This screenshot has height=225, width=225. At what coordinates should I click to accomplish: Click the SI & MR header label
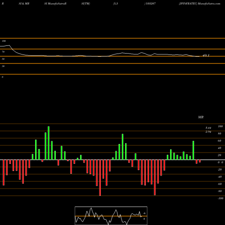(24, 4)
